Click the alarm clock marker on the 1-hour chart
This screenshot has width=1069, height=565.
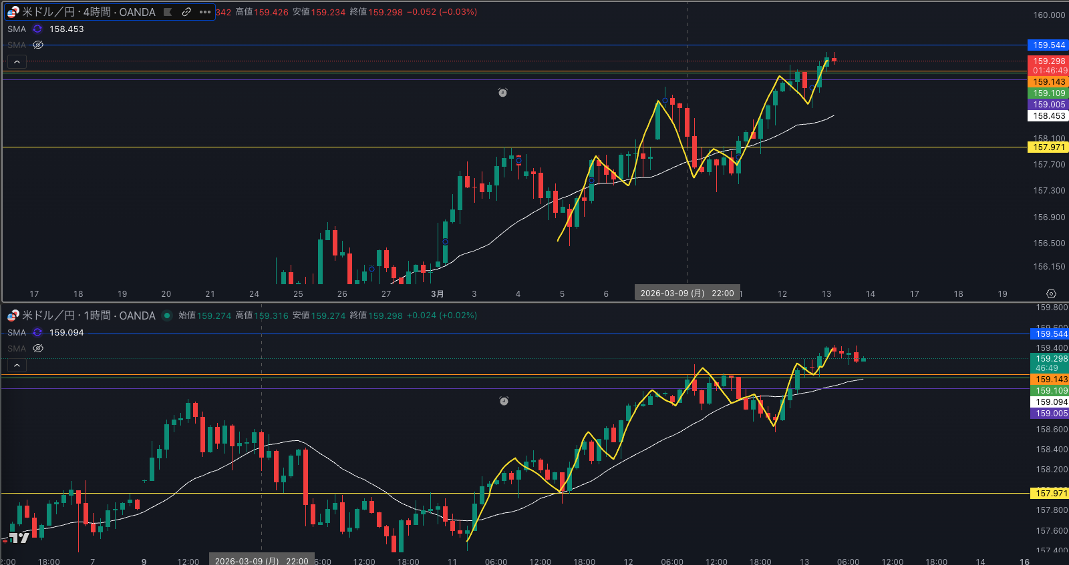click(x=504, y=401)
